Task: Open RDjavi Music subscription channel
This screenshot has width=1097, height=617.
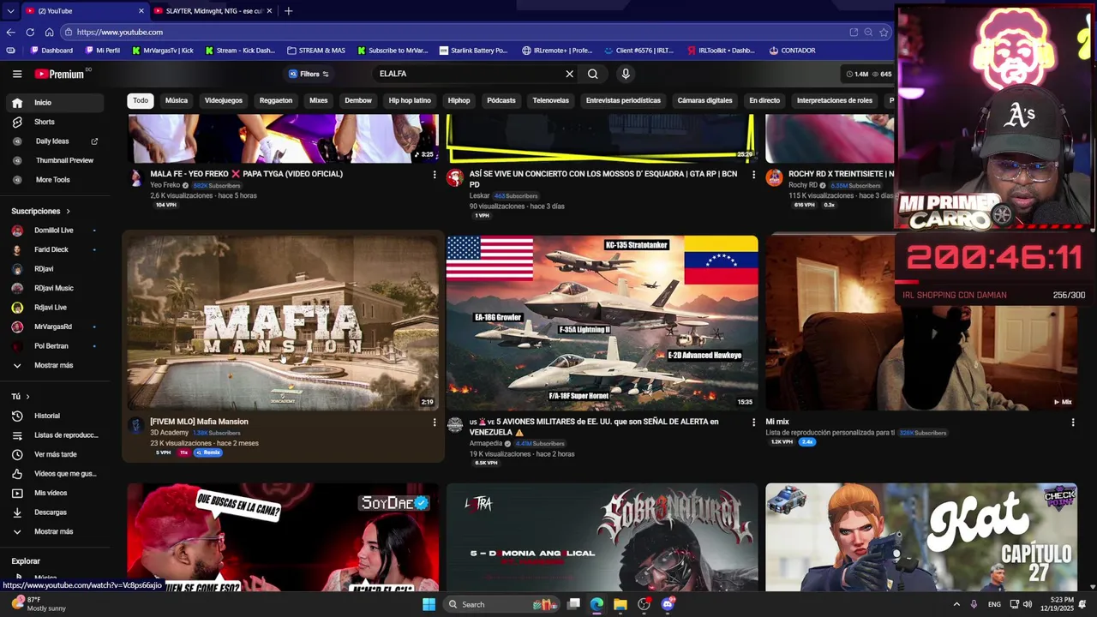Action: pyautogui.click(x=55, y=288)
